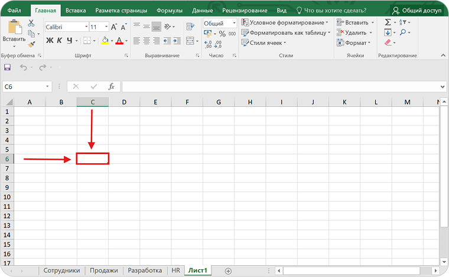
Task: Click the Insert Function fx icon
Action: click(111, 87)
